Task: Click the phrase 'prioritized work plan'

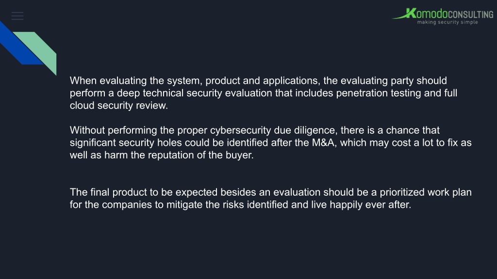Action: click(426, 192)
